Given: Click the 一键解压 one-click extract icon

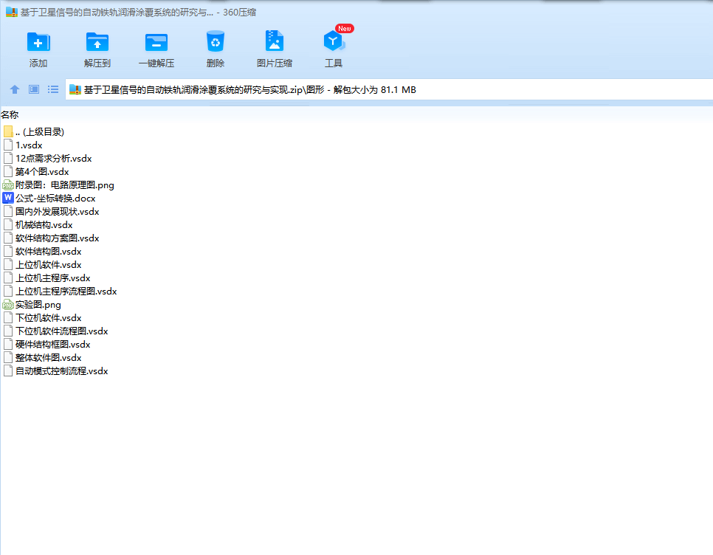Looking at the screenshot, I should click(x=156, y=42).
